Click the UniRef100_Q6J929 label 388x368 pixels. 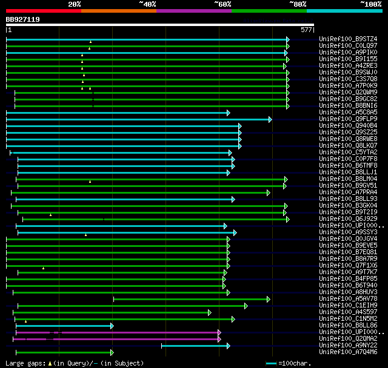pos(348,219)
